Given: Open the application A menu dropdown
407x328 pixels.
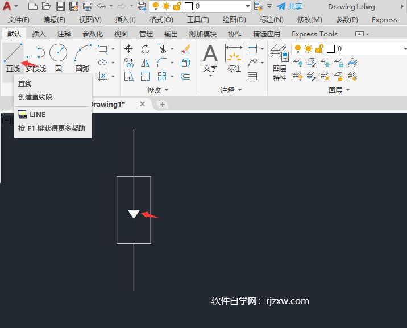Looking at the screenshot, I should 16,6.
